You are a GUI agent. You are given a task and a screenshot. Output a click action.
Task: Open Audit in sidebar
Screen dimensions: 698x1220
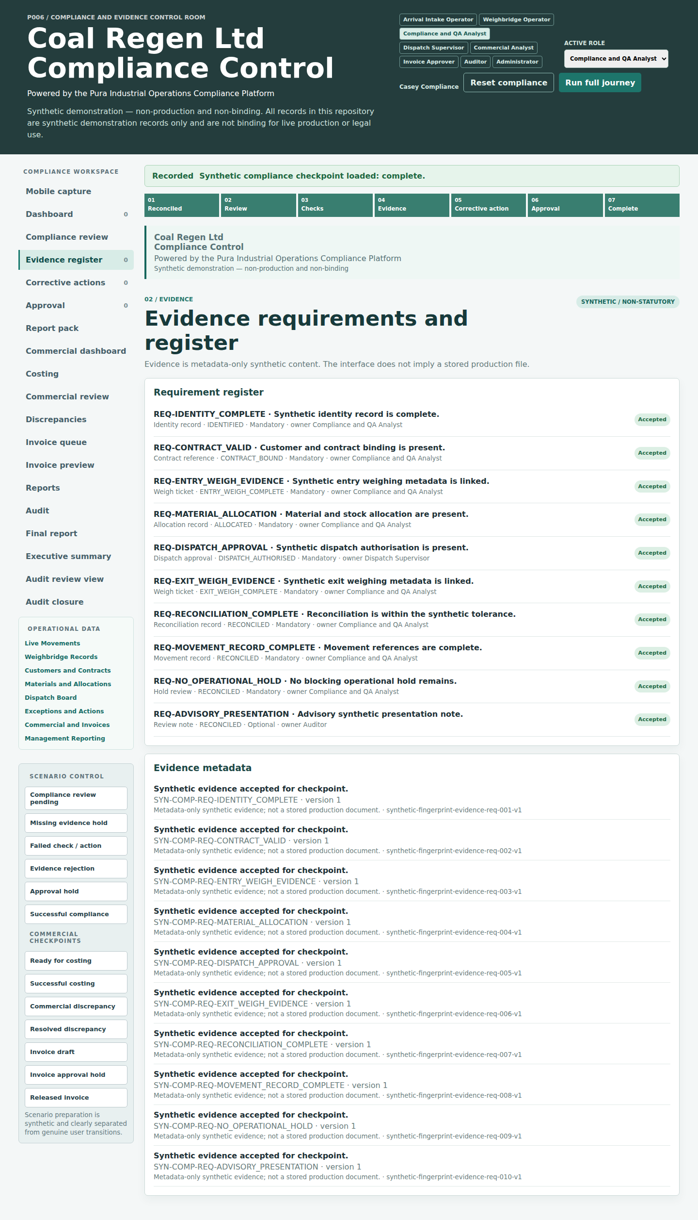click(76, 511)
